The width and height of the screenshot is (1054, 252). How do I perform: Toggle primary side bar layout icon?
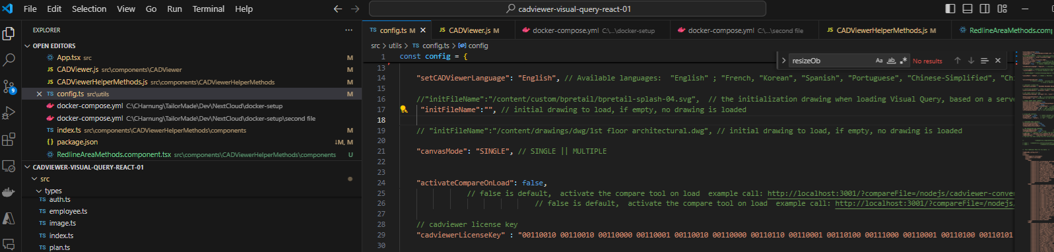point(950,9)
